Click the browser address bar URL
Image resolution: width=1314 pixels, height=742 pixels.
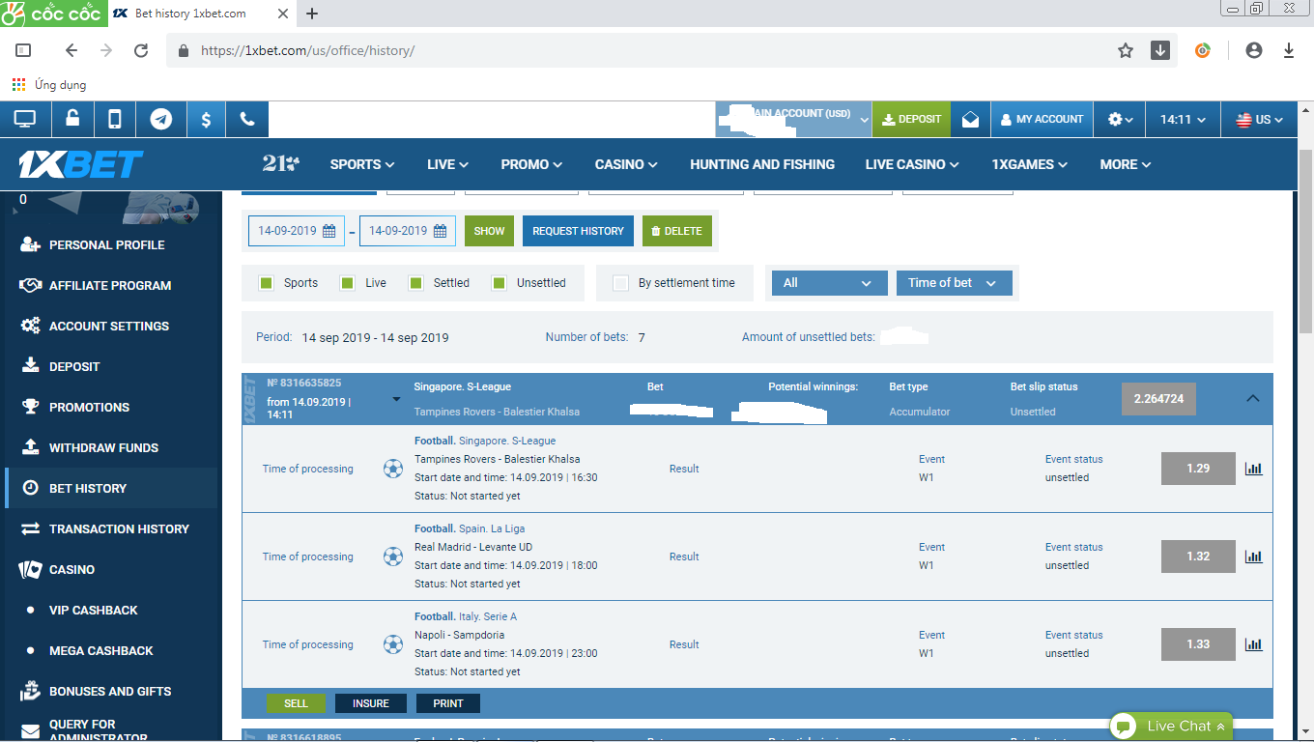point(307,50)
